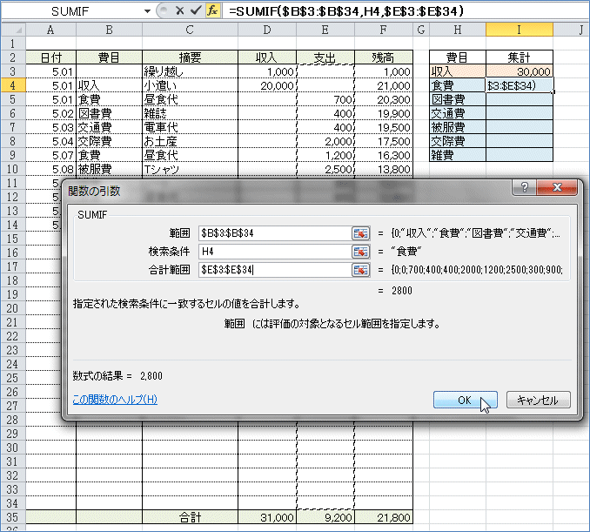Image resolution: width=590 pixels, height=532 pixels.
Task: Collapse dialog using 範囲 range selector icon
Action: pos(360,233)
